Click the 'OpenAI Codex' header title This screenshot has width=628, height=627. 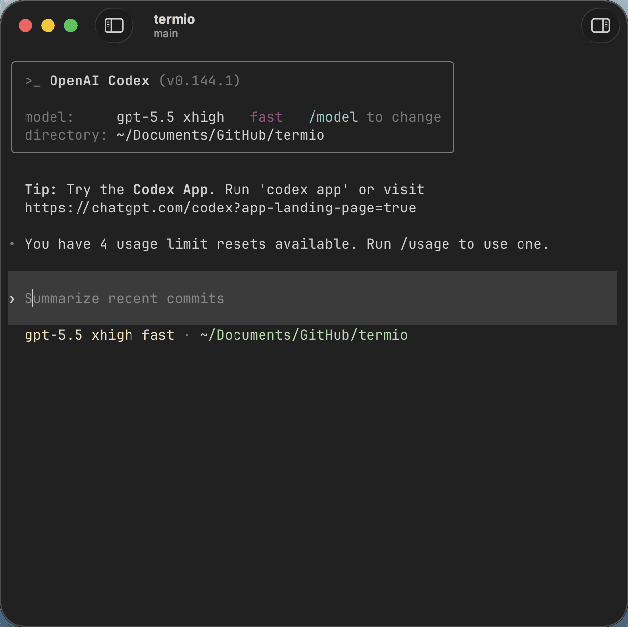[100, 81]
